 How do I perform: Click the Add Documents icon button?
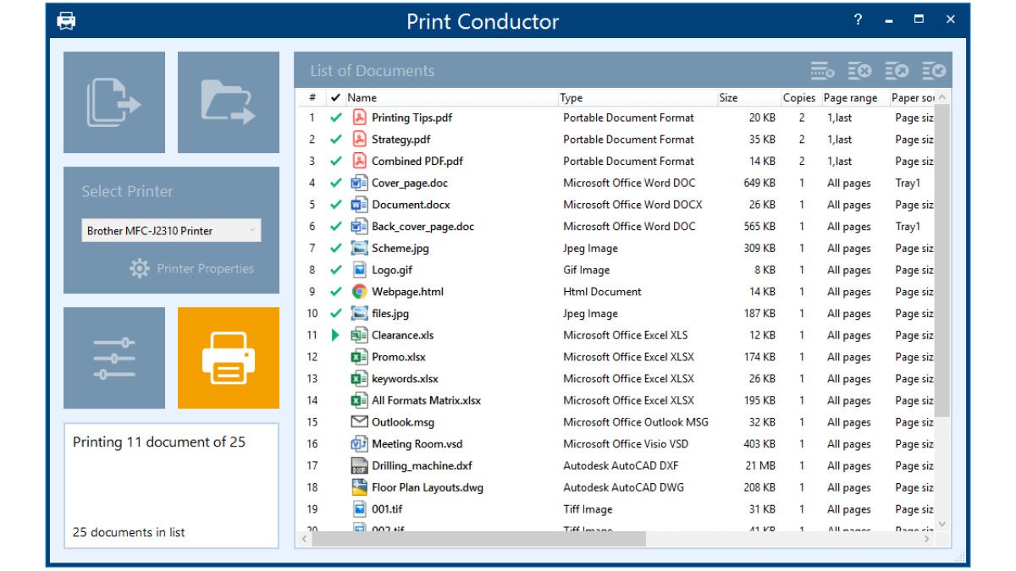coord(114,102)
